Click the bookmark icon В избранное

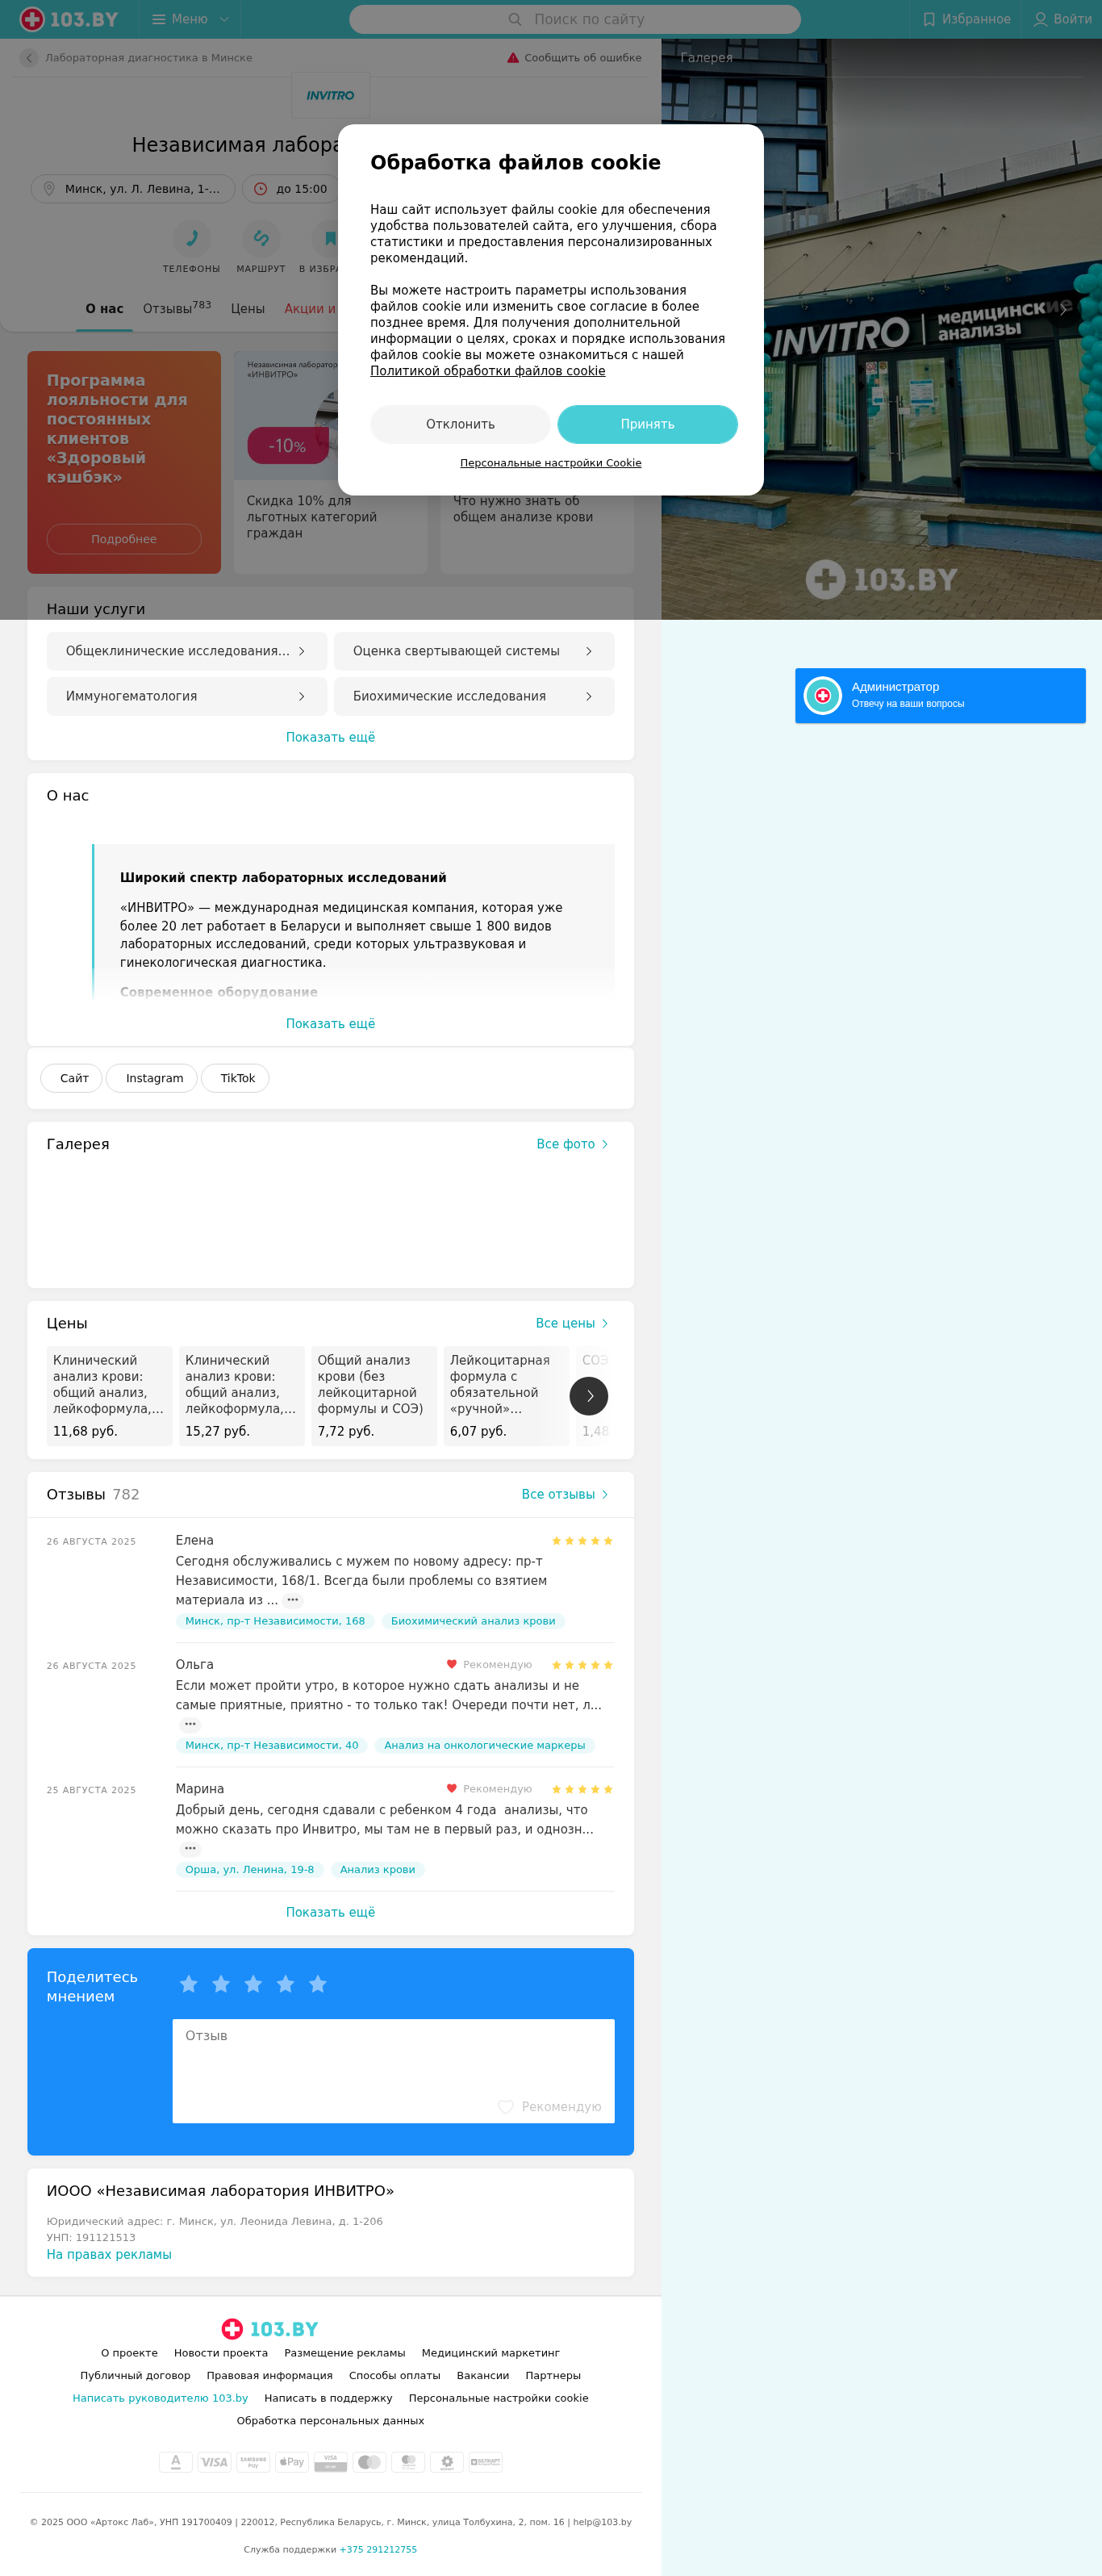329,238
